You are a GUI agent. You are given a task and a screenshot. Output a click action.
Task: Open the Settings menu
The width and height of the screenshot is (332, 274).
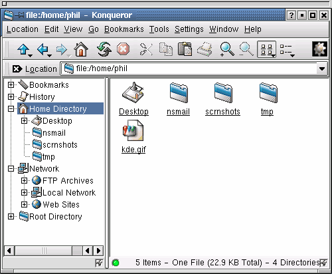click(x=189, y=29)
